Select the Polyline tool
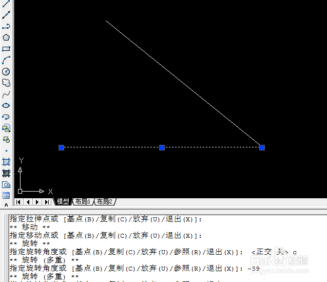This screenshot has height=282, width=327. [x=6, y=26]
